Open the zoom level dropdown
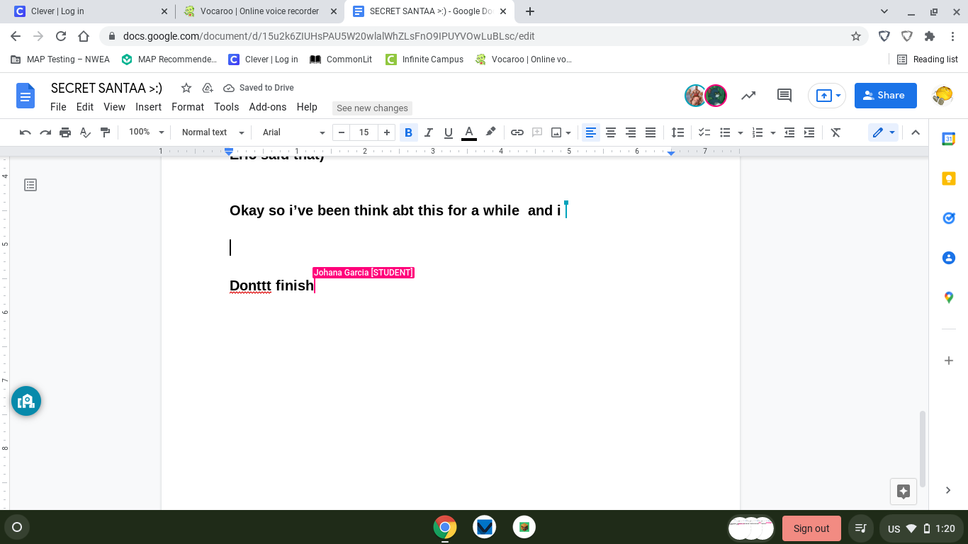The height and width of the screenshot is (544, 968). point(146,132)
